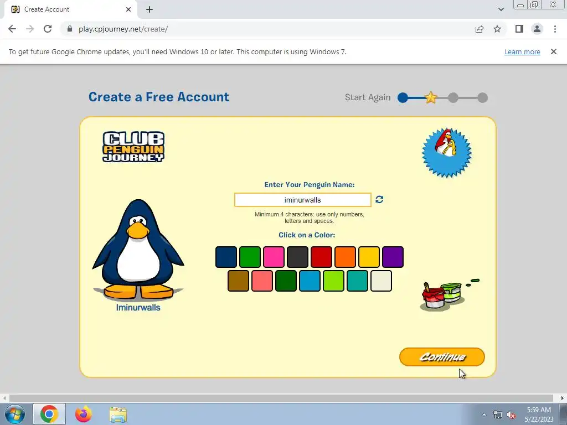Image resolution: width=567 pixels, height=425 pixels.
Task: Open the Chrome three-dot menu
Action: [555, 29]
